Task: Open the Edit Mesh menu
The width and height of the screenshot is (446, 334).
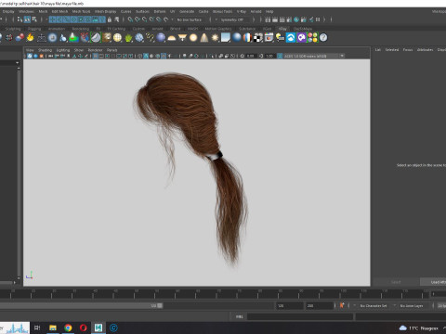Action: [x=59, y=11]
